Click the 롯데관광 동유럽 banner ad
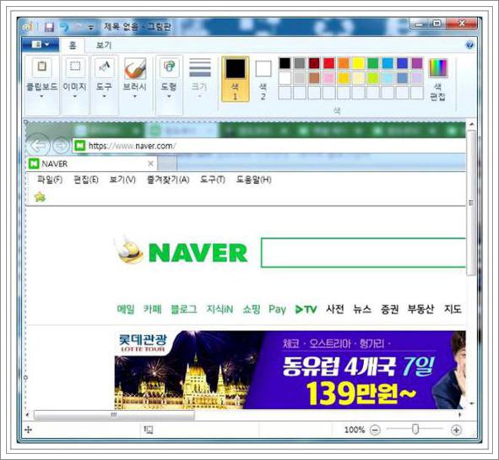Viewport: 499px width, 460px height. [x=290, y=370]
